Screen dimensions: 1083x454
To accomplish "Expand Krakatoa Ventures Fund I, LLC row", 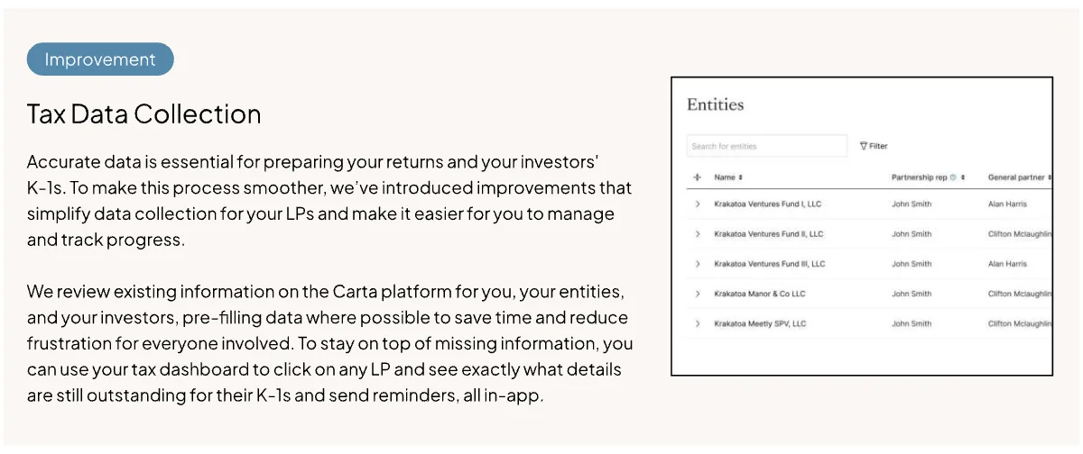I will [698, 204].
